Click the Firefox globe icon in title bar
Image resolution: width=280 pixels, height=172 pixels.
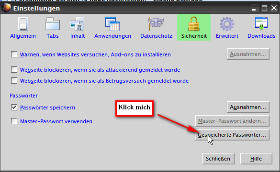click(x=6, y=8)
